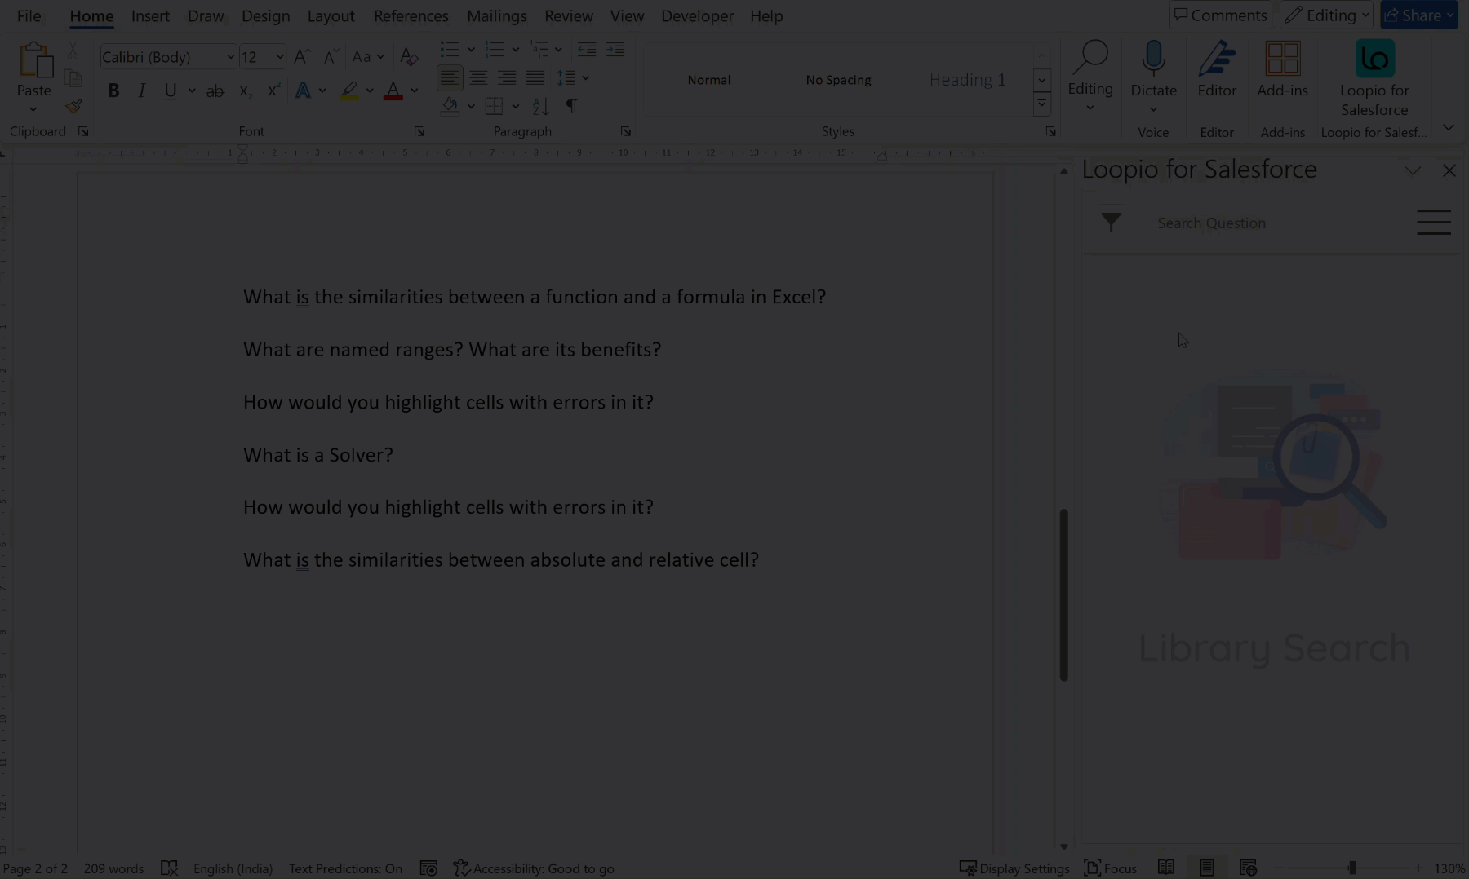Collapse the ribbon with the chevron
Screen dimensions: 1469x879
[x=1449, y=127]
